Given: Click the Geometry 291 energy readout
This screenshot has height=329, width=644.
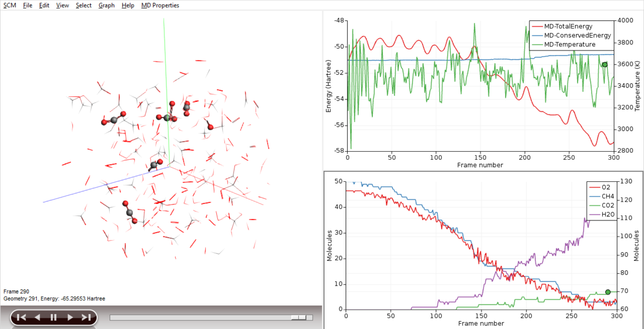Looking at the screenshot, I should tap(54, 299).
